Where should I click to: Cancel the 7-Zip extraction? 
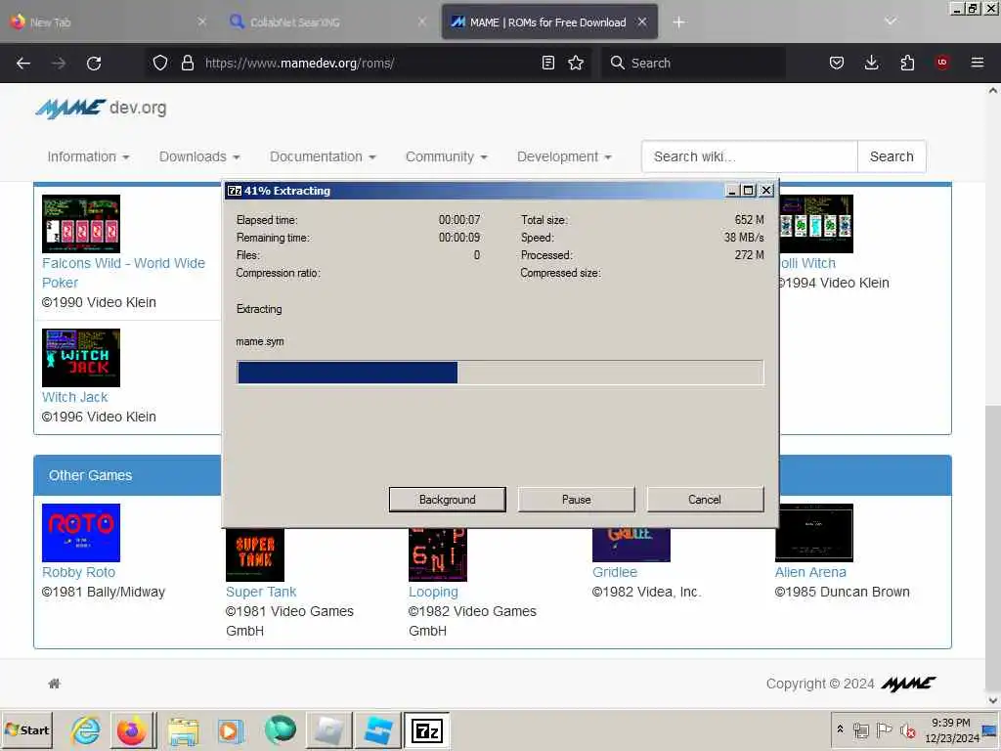point(705,500)
